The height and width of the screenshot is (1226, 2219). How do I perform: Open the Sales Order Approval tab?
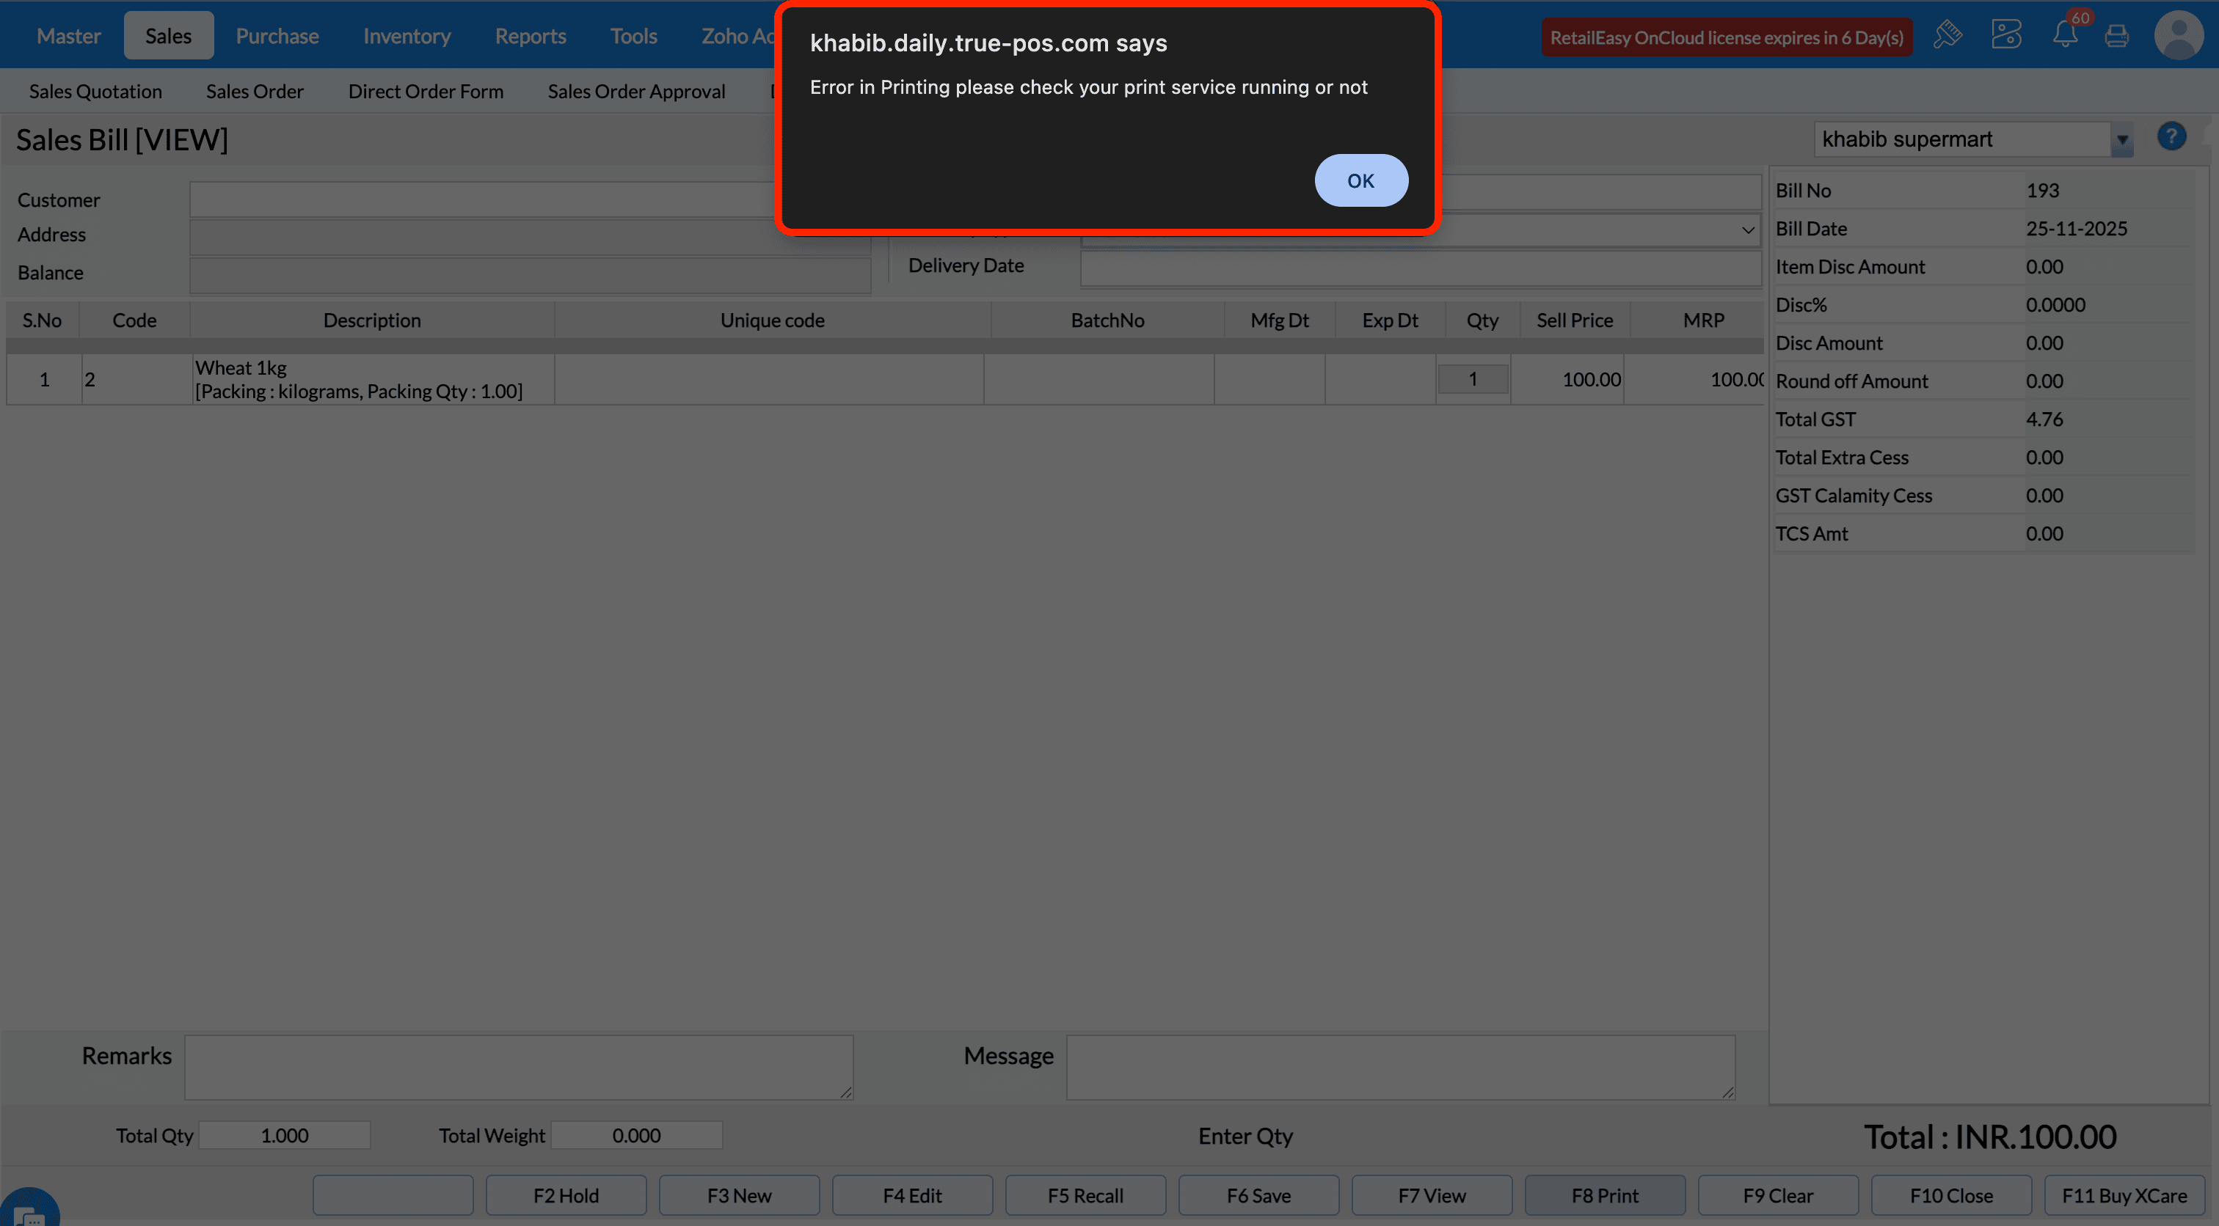pyautogui.click(x=635, y=91)
